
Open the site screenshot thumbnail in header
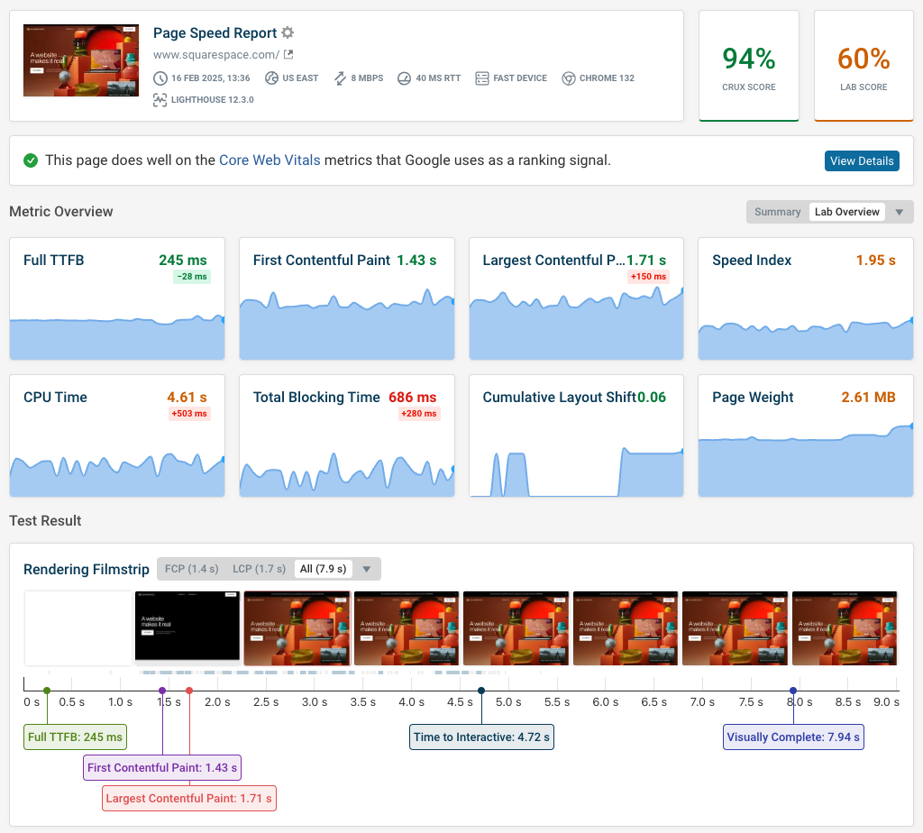tap(81, 60)
